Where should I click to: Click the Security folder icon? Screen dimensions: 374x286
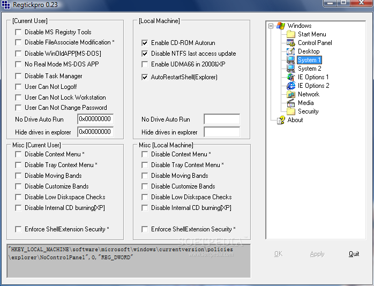tap(291, 111)
